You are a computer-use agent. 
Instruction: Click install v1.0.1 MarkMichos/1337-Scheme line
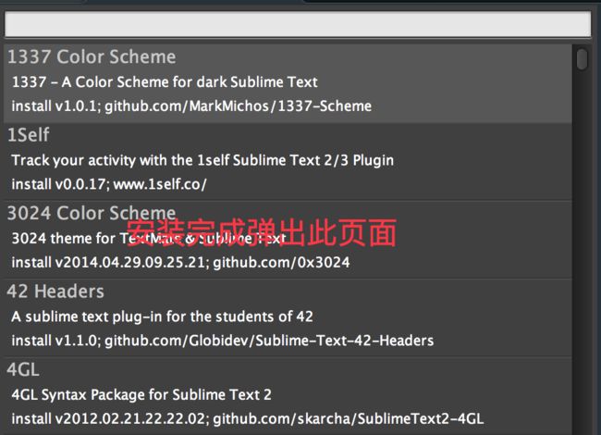pos(191,106)
